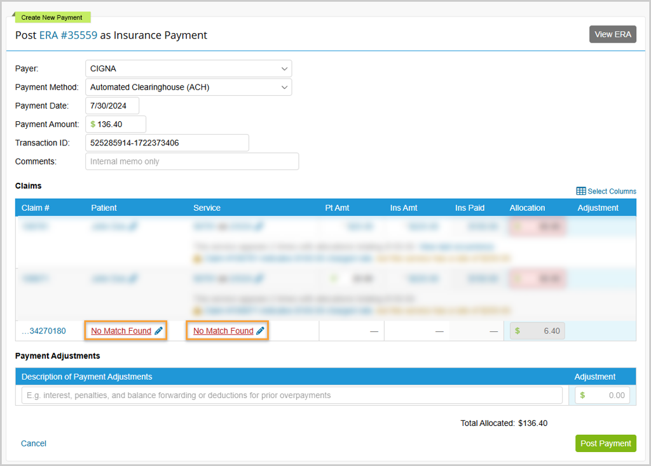Click the pencil icon beside Service No Match Found
651x466 pixels.
[260, 331]
